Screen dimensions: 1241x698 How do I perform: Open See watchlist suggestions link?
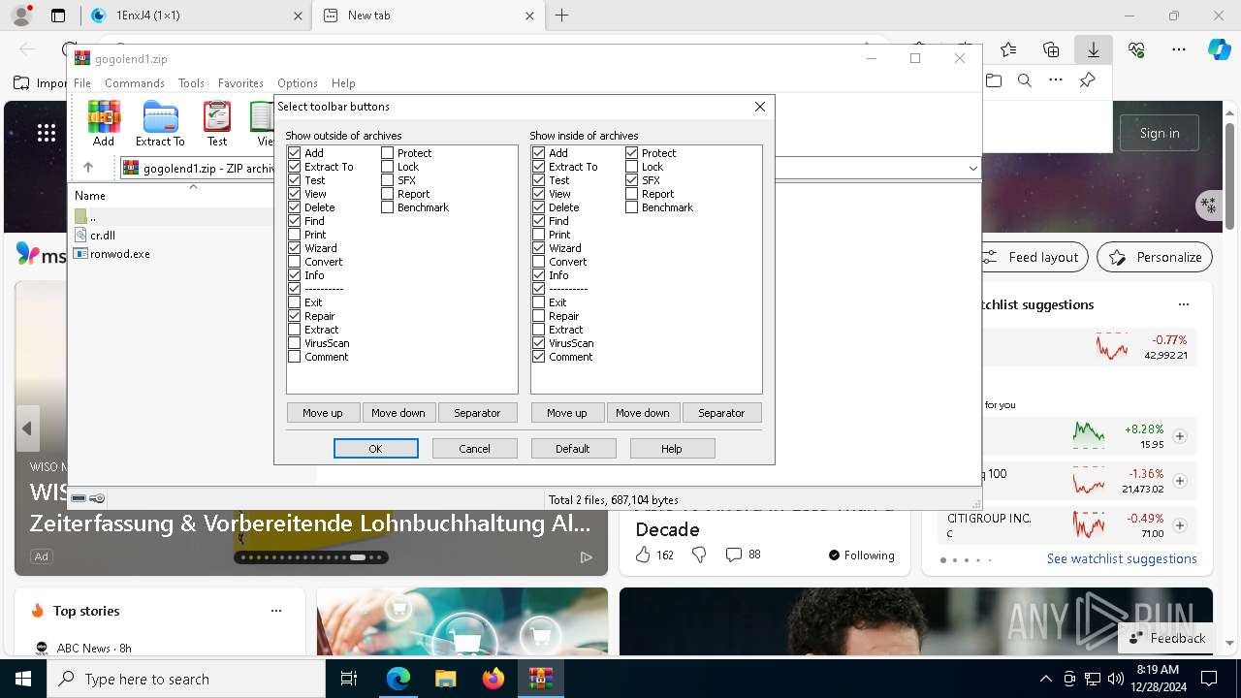pyautogui.click(x=1122, y=558)
